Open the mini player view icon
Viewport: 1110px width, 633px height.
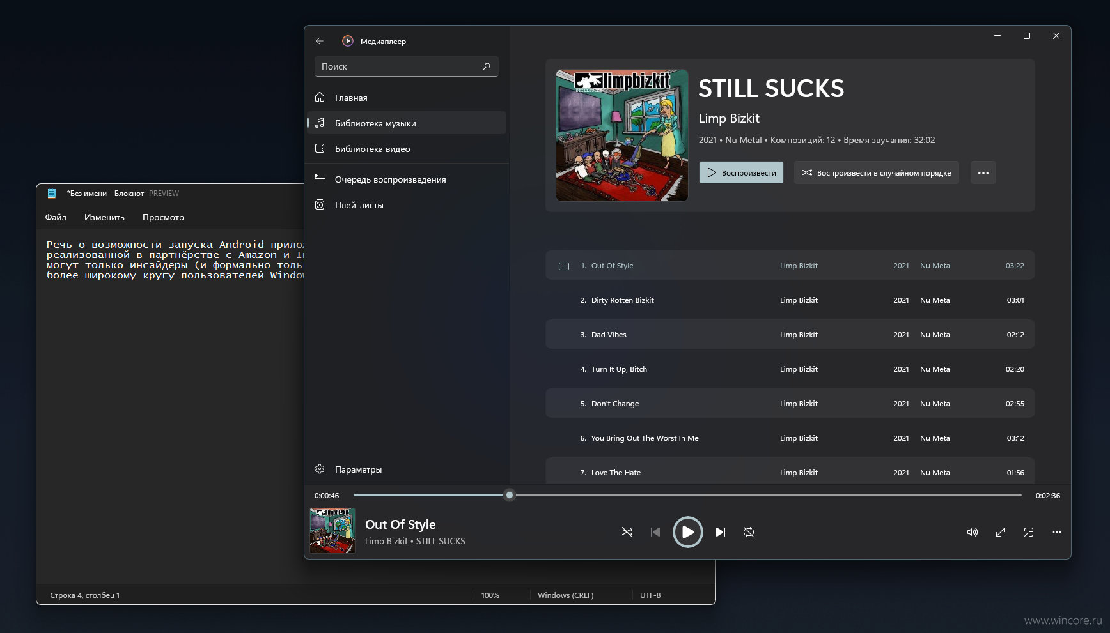click(x=1029, y=532)
